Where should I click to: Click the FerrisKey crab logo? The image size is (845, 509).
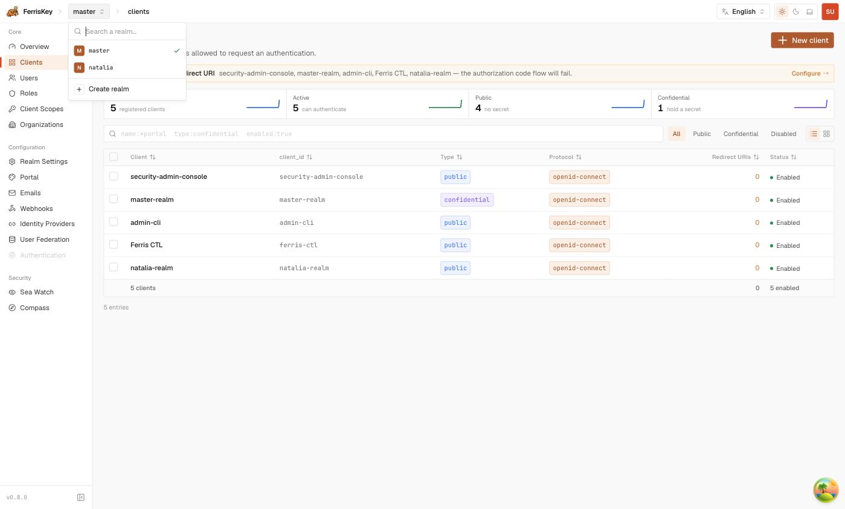pyautogui.click(x=12, y=11)
